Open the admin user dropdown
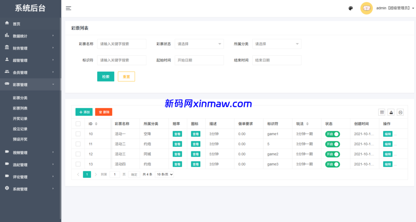Viewport: 416px width, 222px height. 395,8
